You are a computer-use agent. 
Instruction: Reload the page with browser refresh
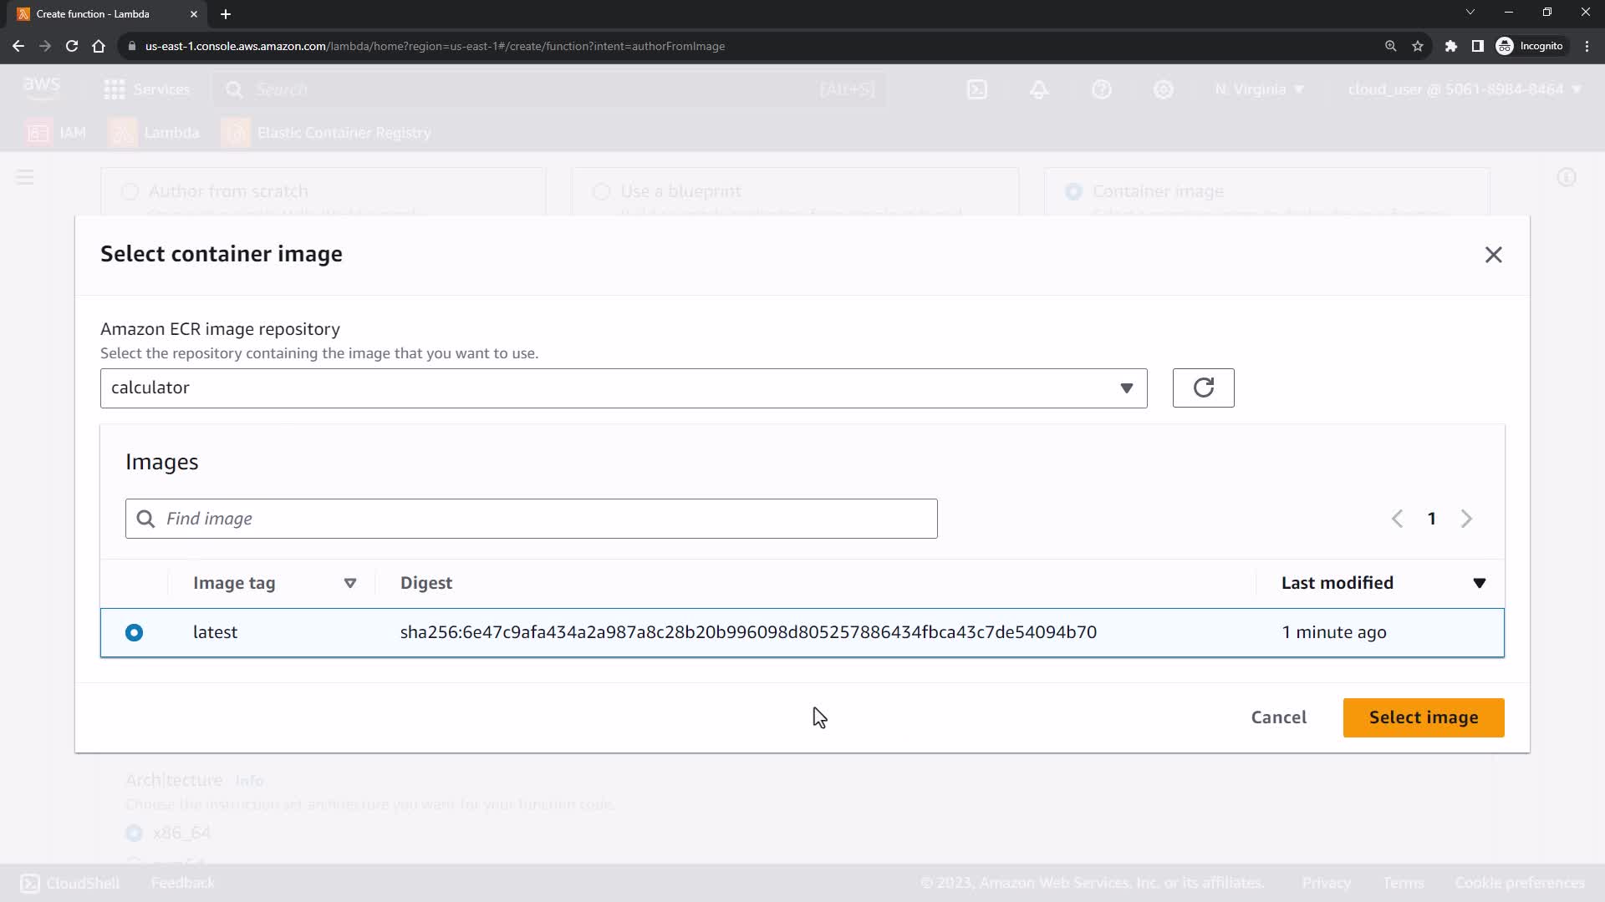click(x=72, y=46)
